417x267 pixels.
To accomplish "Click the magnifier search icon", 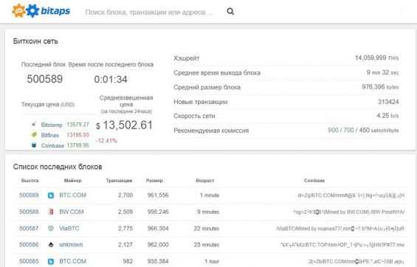I will [230, 11].
